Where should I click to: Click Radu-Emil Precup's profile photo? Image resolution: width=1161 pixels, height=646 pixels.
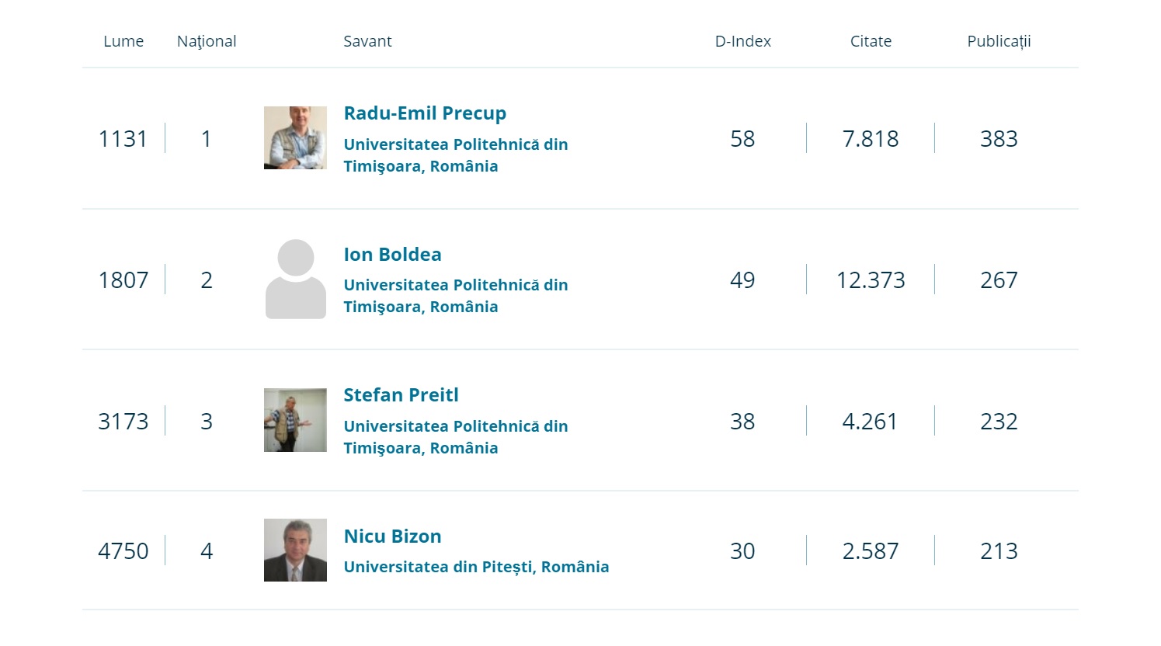point(295,138)
